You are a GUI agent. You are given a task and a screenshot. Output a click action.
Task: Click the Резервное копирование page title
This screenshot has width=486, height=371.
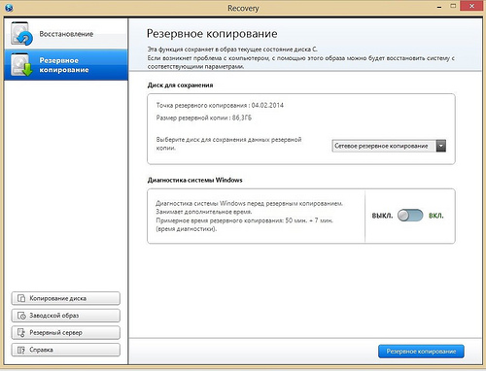tap(212, 34)
